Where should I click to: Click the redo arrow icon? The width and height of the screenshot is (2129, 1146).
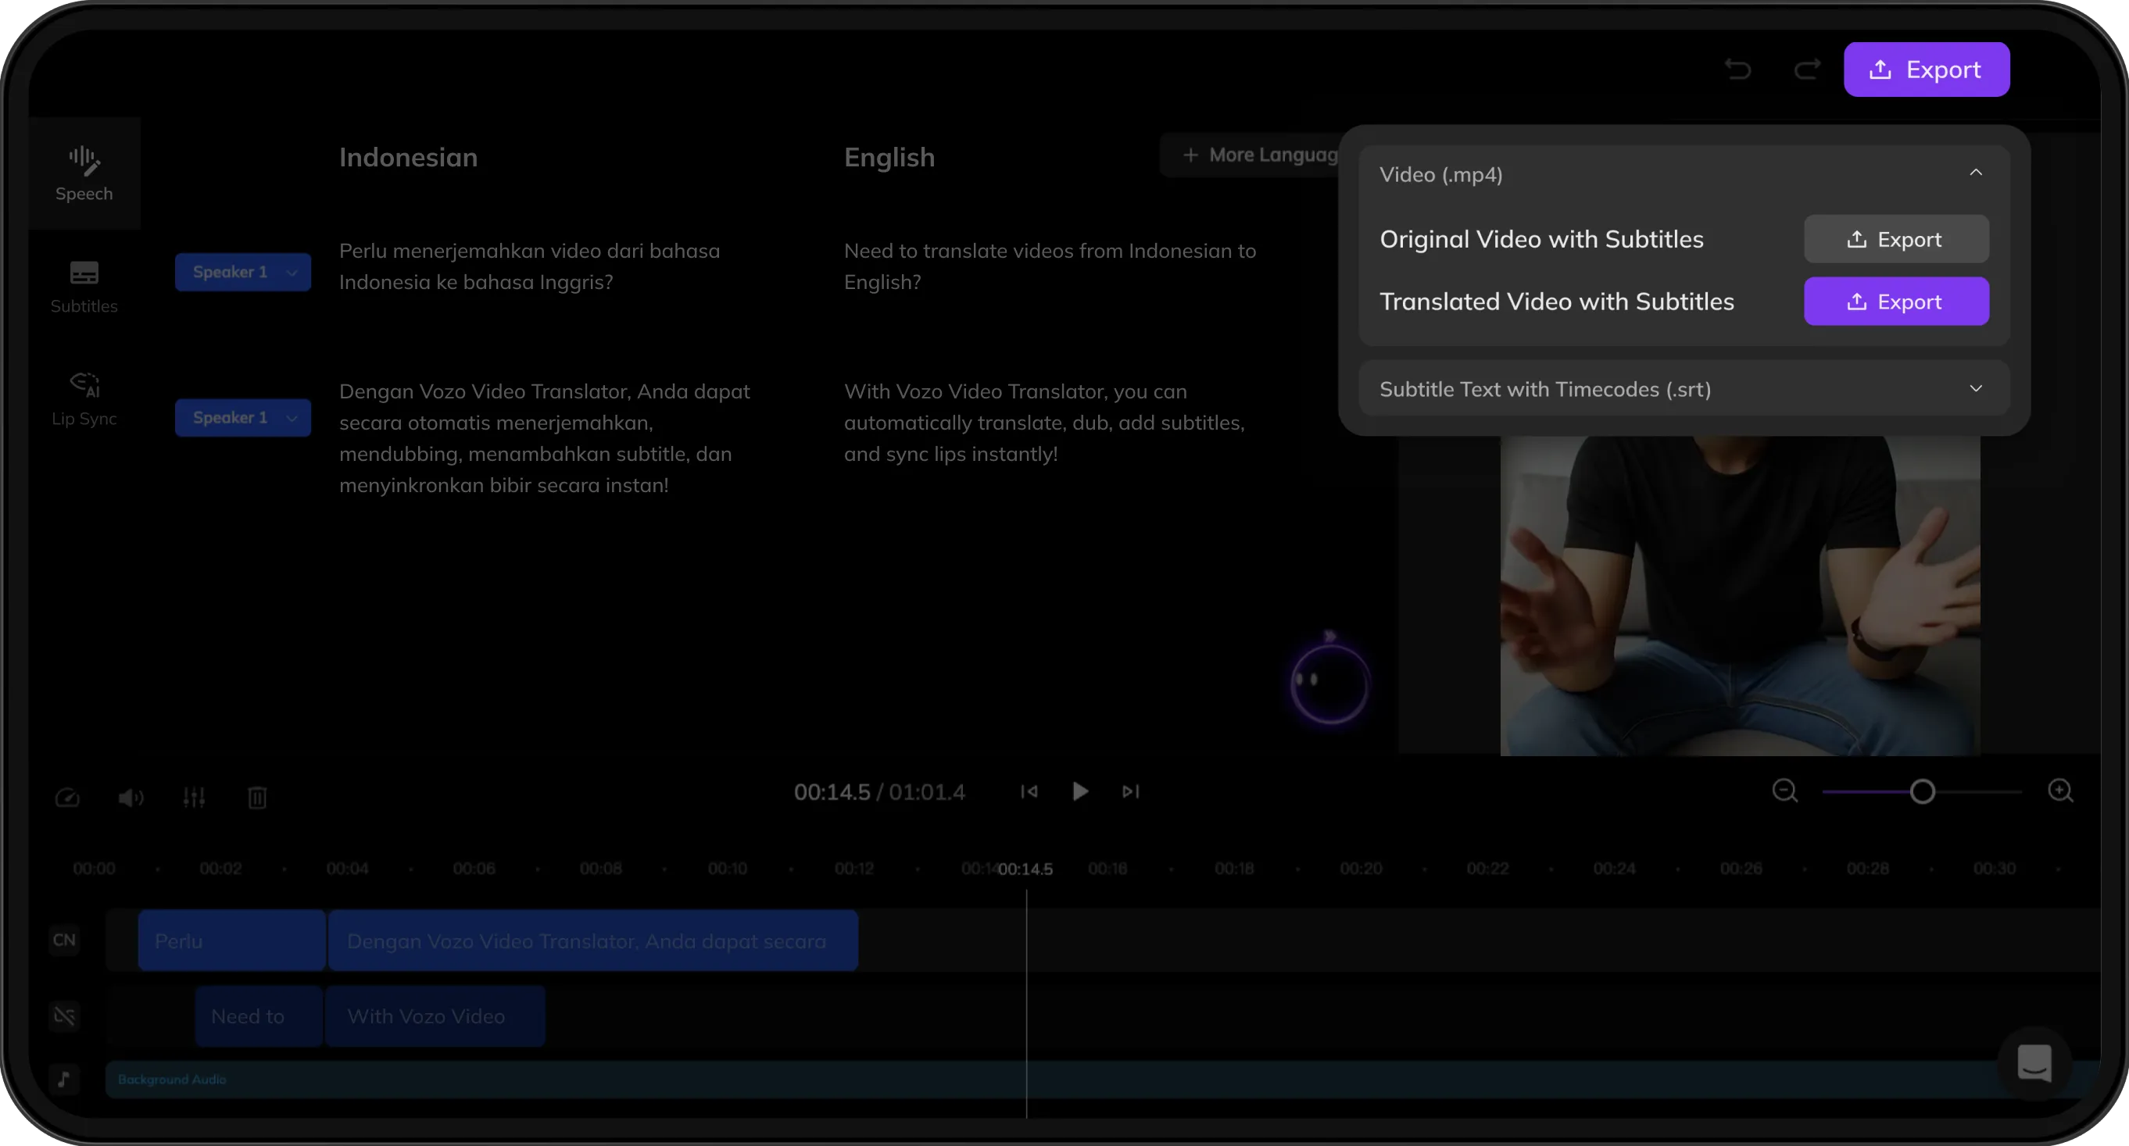click(1808, 70)
